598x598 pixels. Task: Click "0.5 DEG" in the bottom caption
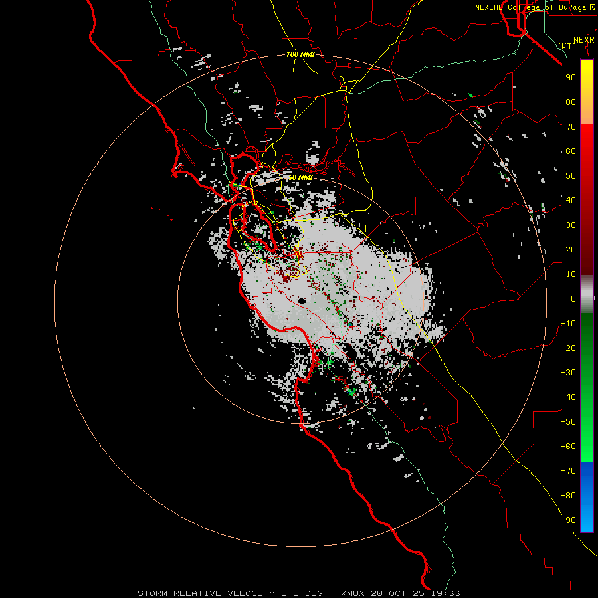pyautogui.click(x=302, y=593)
